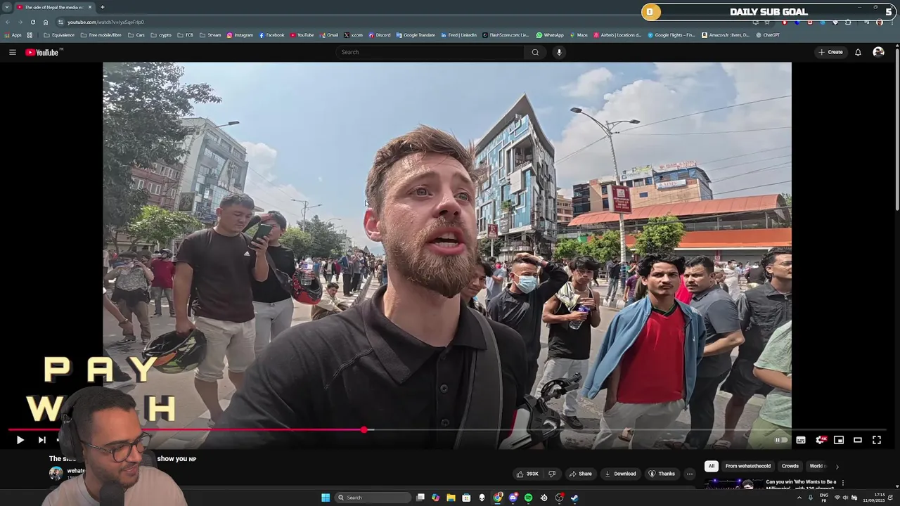
Task: Toggle subtitles/closed captions
Action: click(801, 440)
